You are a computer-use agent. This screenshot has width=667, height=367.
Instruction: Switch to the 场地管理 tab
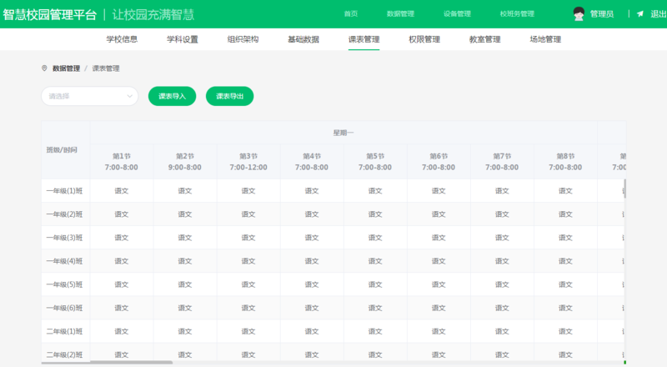(545, 39)
